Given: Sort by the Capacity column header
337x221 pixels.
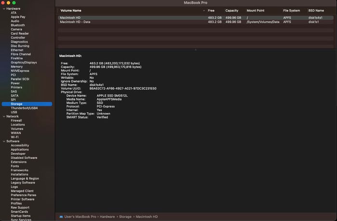Looking at the screenshot, I should click(x=232, y=11).
